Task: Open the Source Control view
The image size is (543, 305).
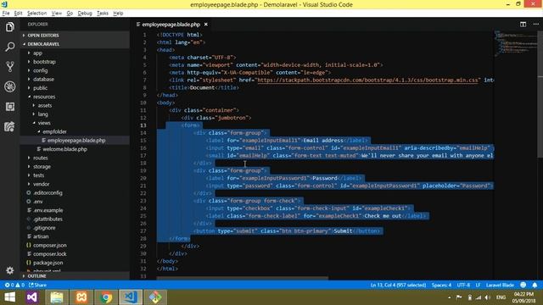Action: [9, 66]
